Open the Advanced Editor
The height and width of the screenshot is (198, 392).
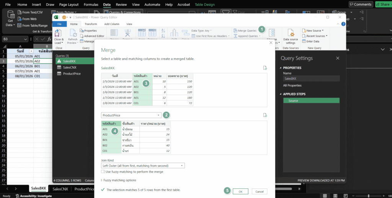click(x=92, y=36)
